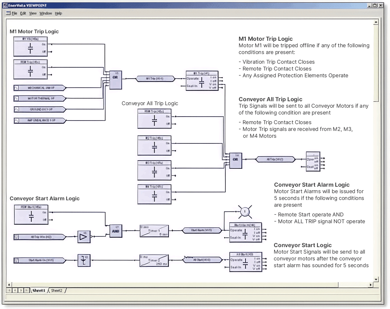This screenshot has width=390, height=309.
Task: Click the horizontal scrollbar right arrow
Action: pyautogui.click(x=371, y=285)
